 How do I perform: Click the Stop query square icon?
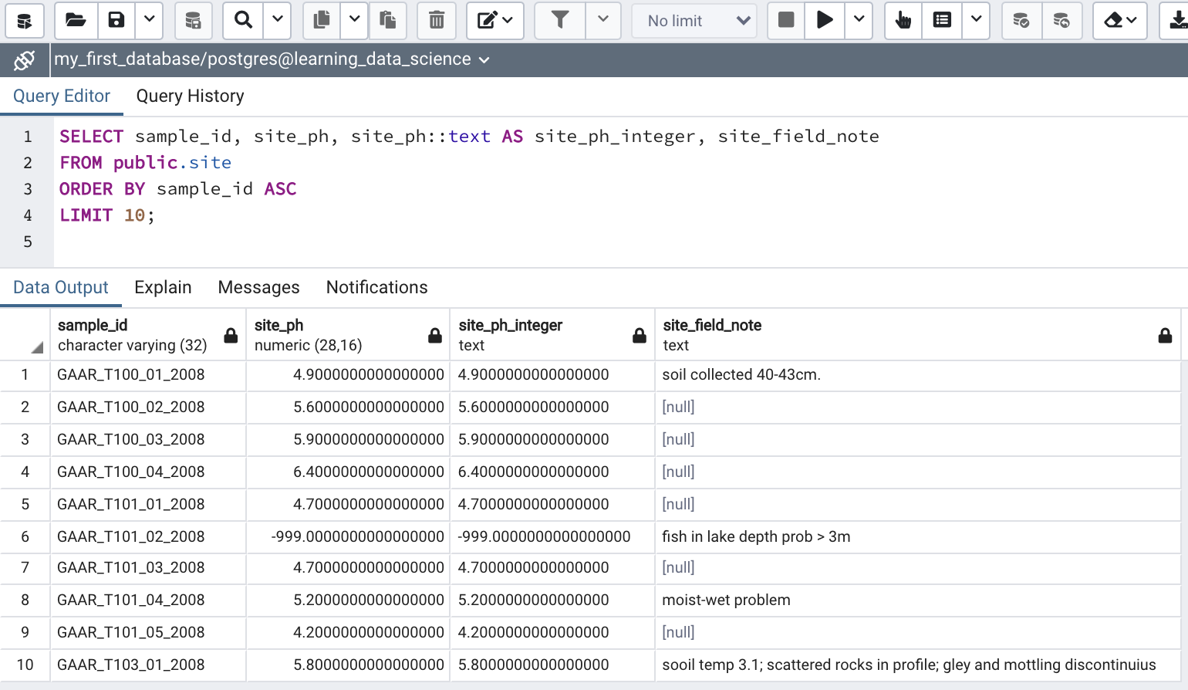pos(785,21)
